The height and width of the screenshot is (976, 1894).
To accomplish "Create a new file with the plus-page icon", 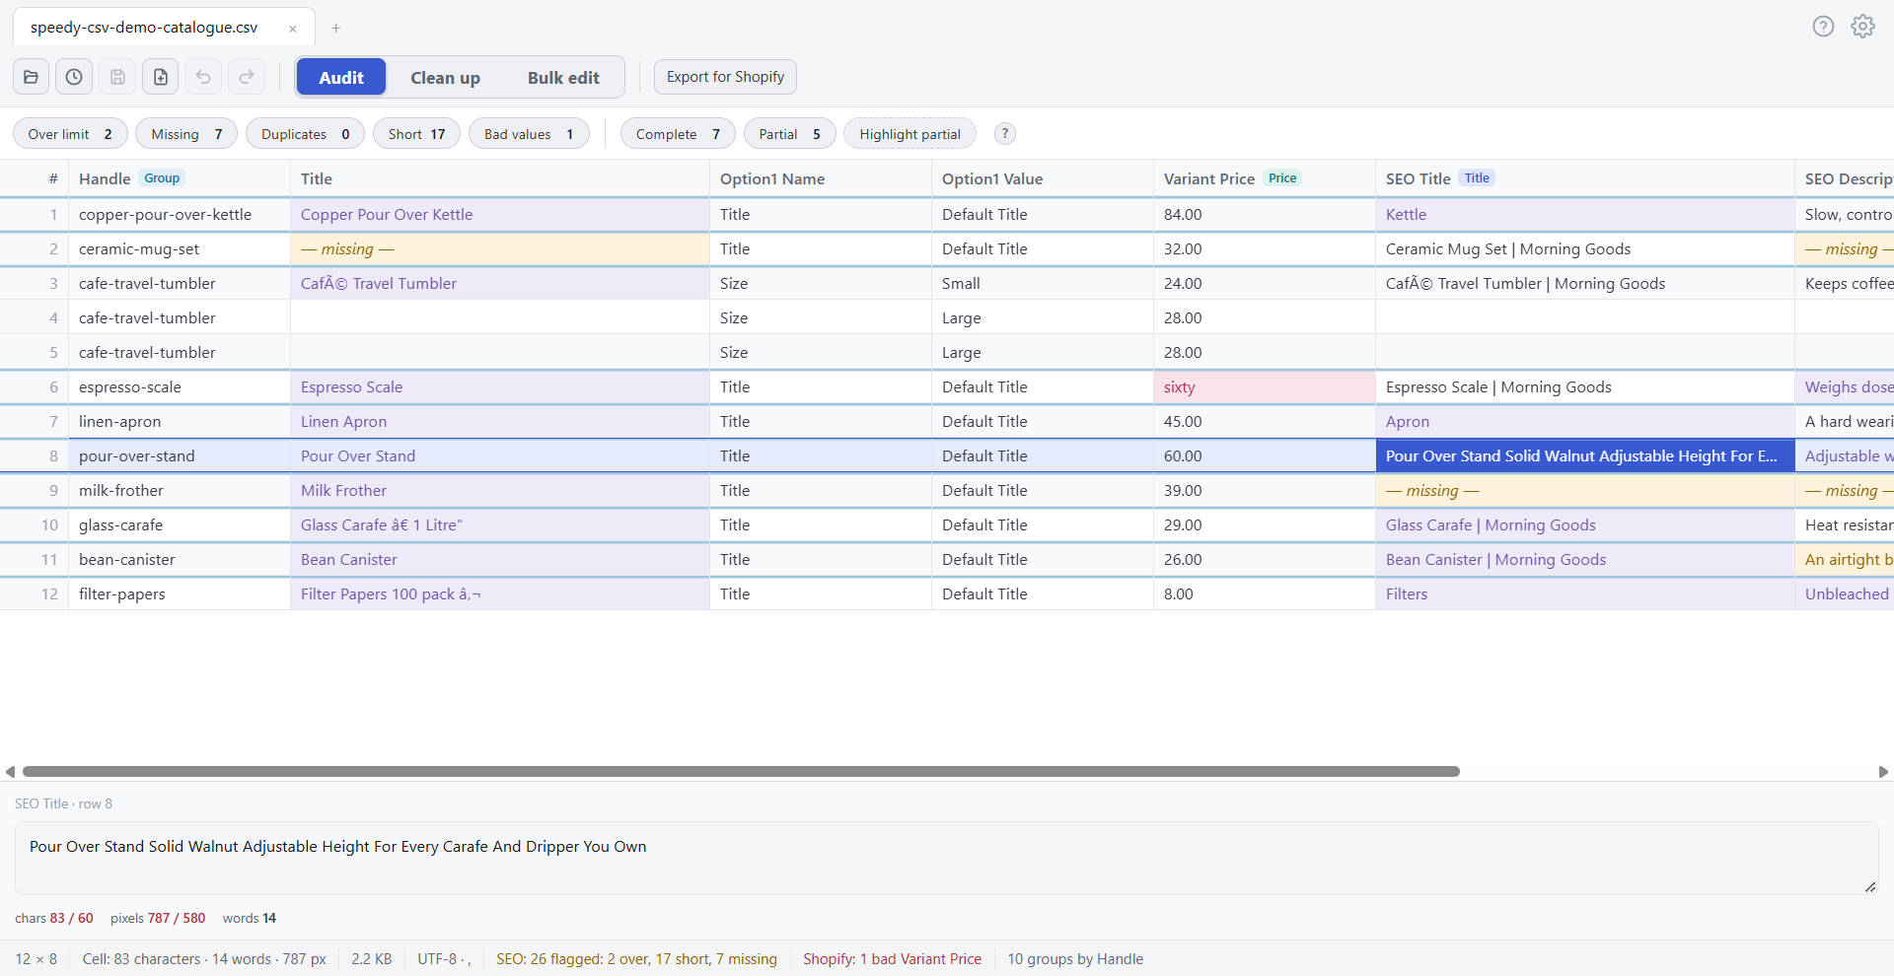I will [x=161, y=77].
